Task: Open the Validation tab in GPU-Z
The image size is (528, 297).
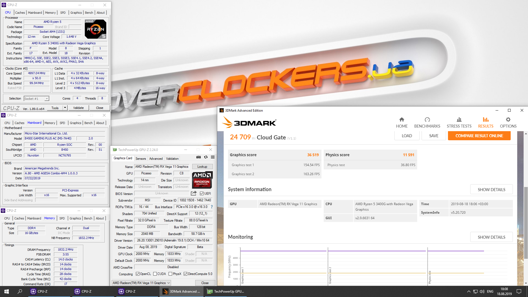Action: 172,158
